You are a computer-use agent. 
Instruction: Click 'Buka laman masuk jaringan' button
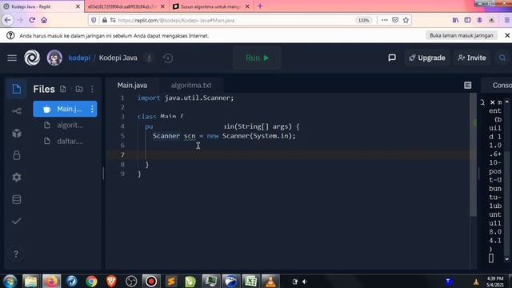(462, 35)
